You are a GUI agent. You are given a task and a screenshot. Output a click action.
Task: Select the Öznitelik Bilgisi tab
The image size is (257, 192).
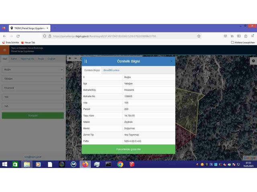coord(92,70)
